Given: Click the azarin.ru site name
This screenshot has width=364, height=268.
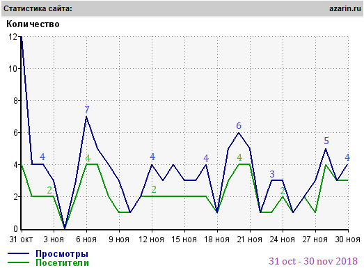Looking at the screenshot, I should (x=345, y=8).
